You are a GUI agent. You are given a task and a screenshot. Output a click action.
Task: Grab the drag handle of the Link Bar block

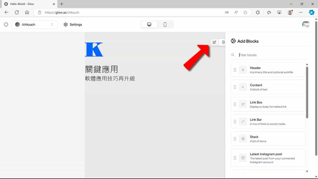pyautogui.click(x=235, y=122)
